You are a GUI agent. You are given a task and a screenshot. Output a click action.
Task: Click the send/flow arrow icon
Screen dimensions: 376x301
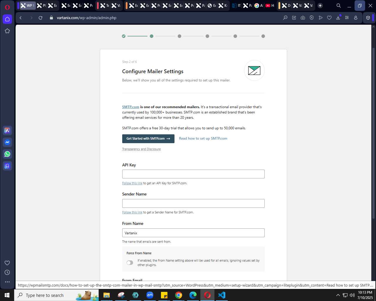pos(320,18)
